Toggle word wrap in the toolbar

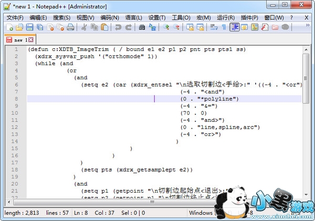[214, 27]
